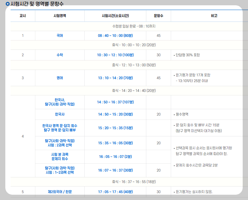Click the time '13 : 10 ~ 14 : 20 (70분)'
This screenshot has height=200, width=248.
click(115, 78)
